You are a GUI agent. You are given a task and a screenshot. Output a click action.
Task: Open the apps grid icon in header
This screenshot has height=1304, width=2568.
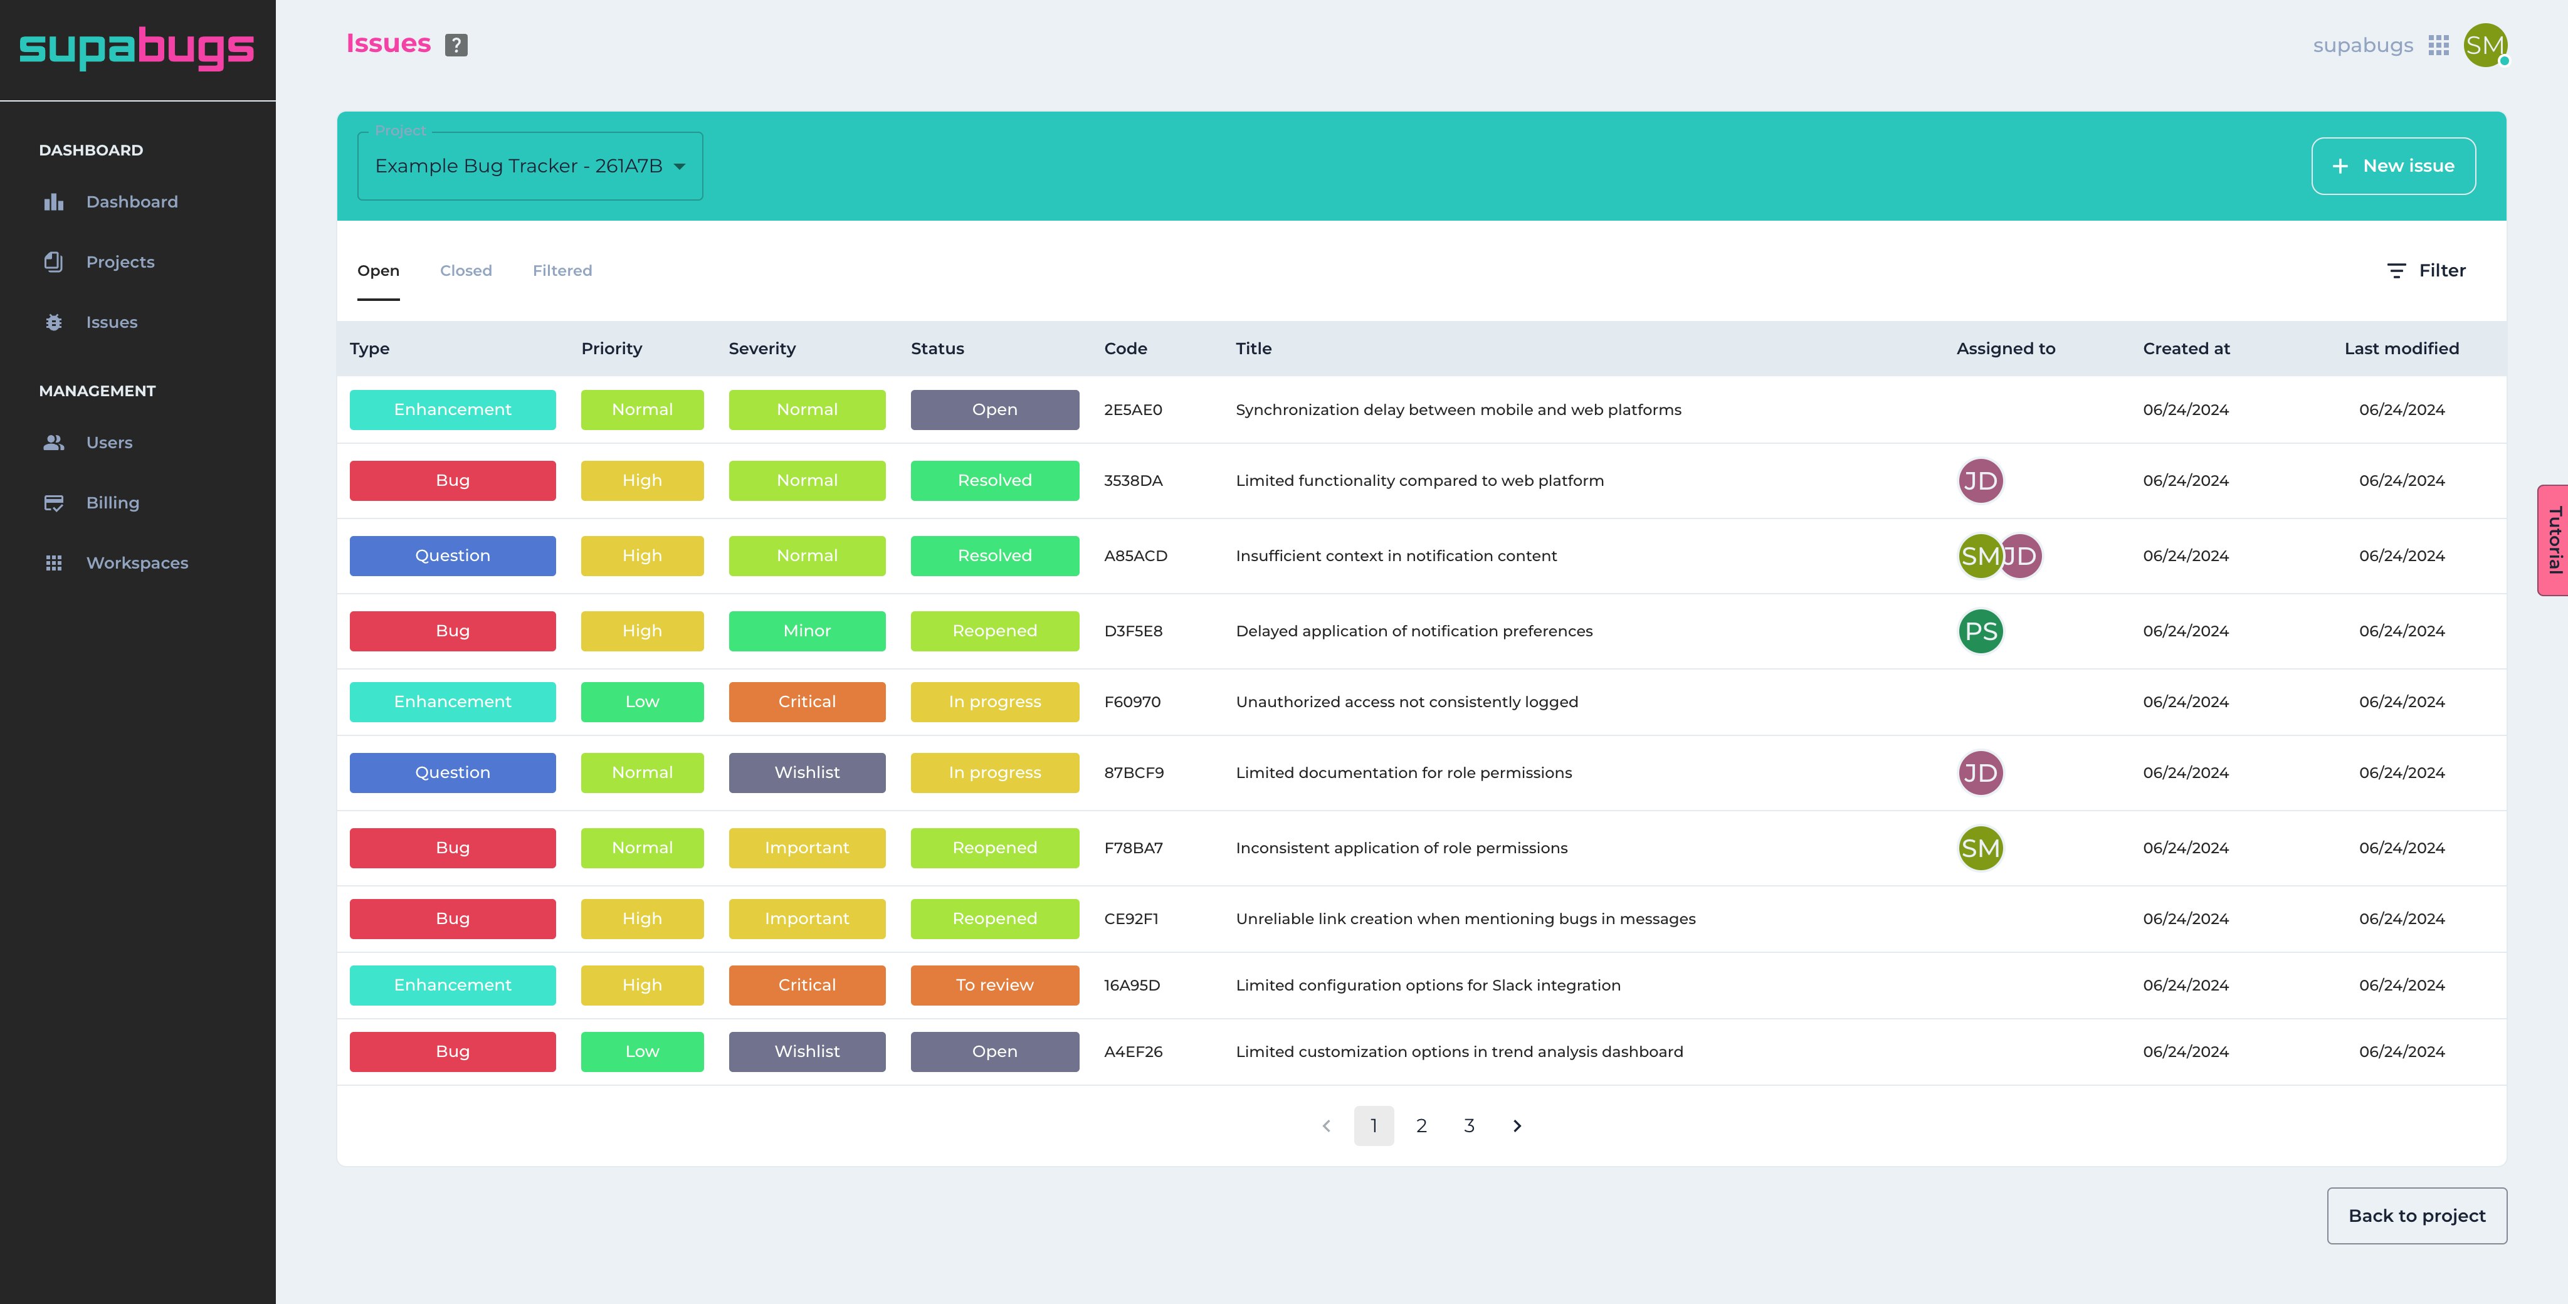(2438, 45)
